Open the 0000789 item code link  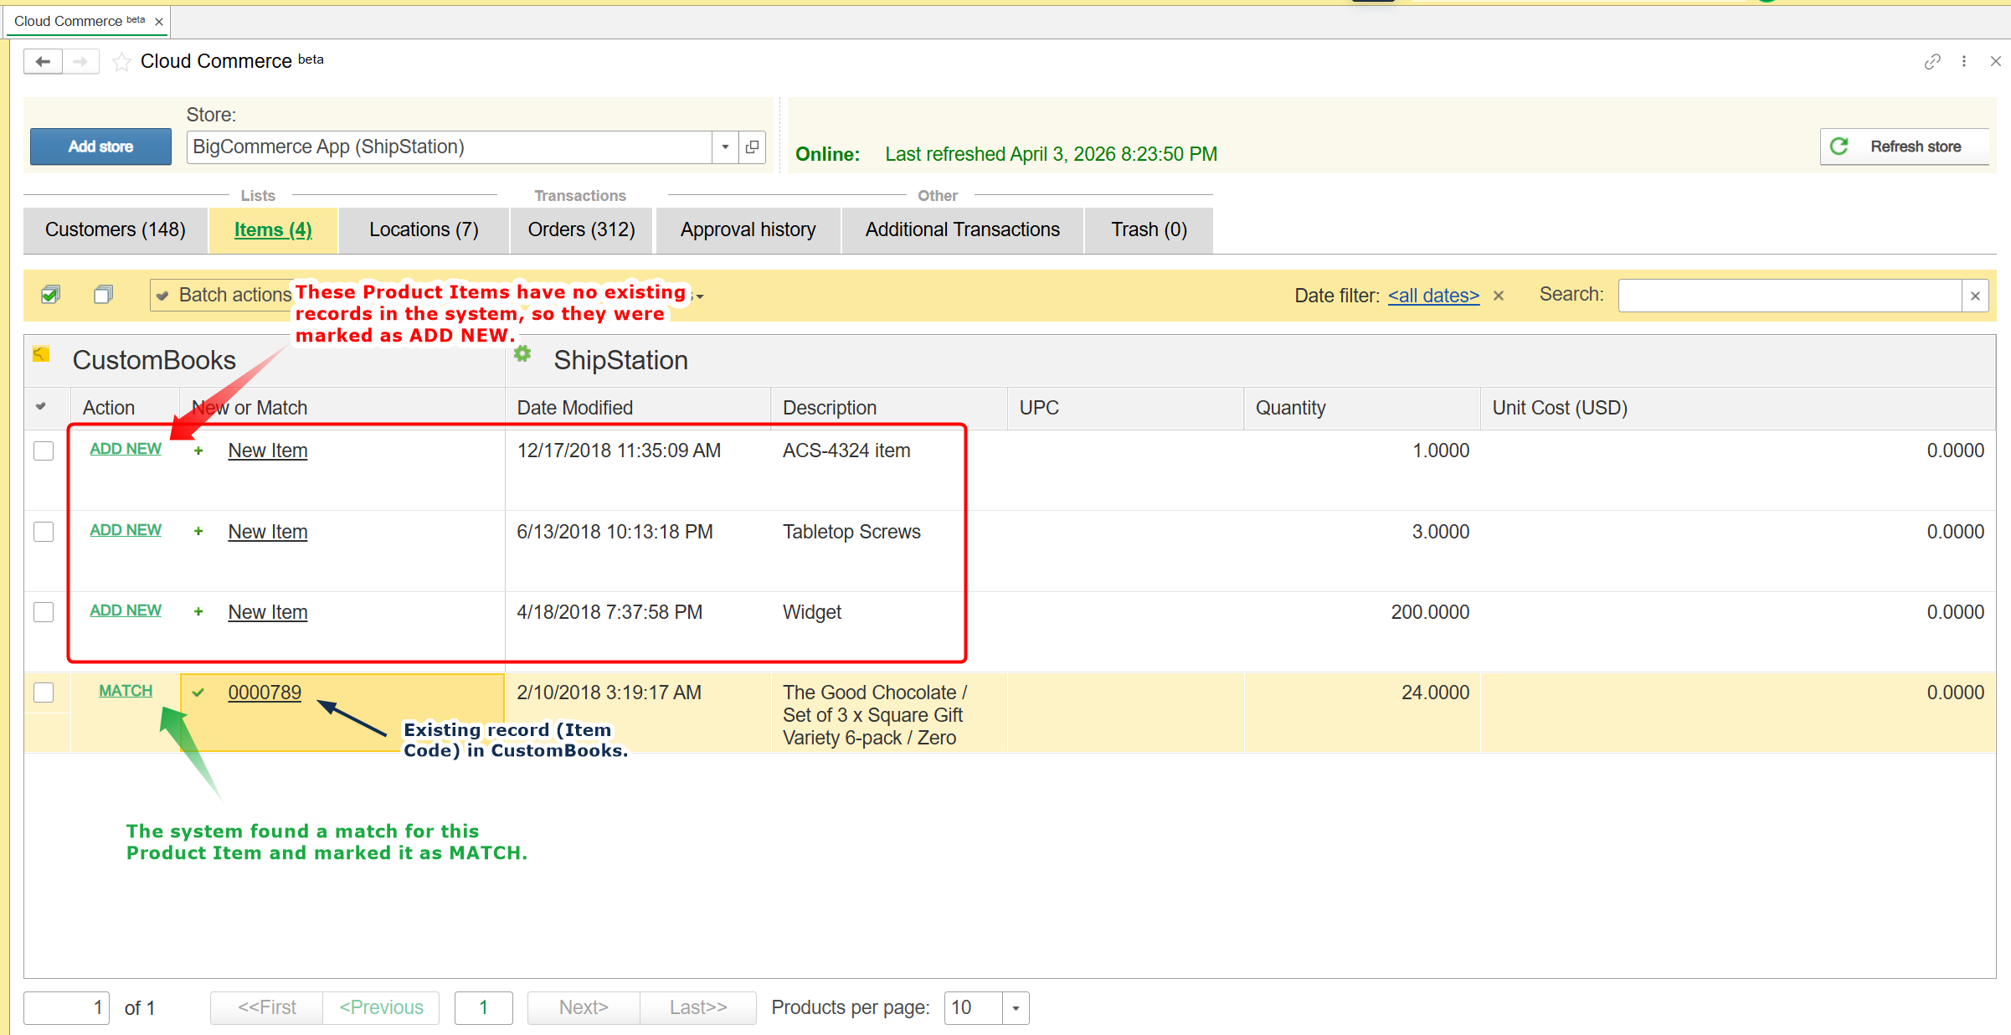265,693
